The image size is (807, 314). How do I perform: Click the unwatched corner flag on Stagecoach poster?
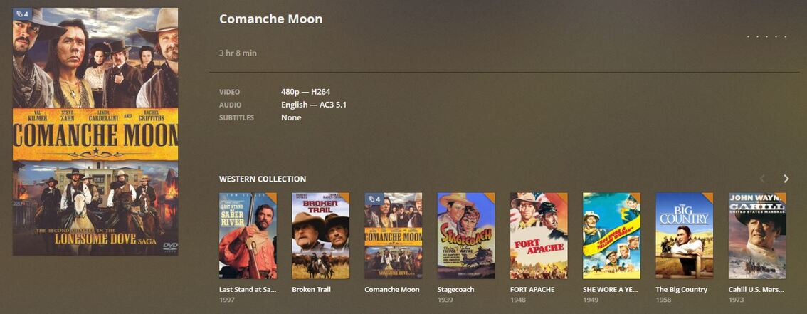491,196
